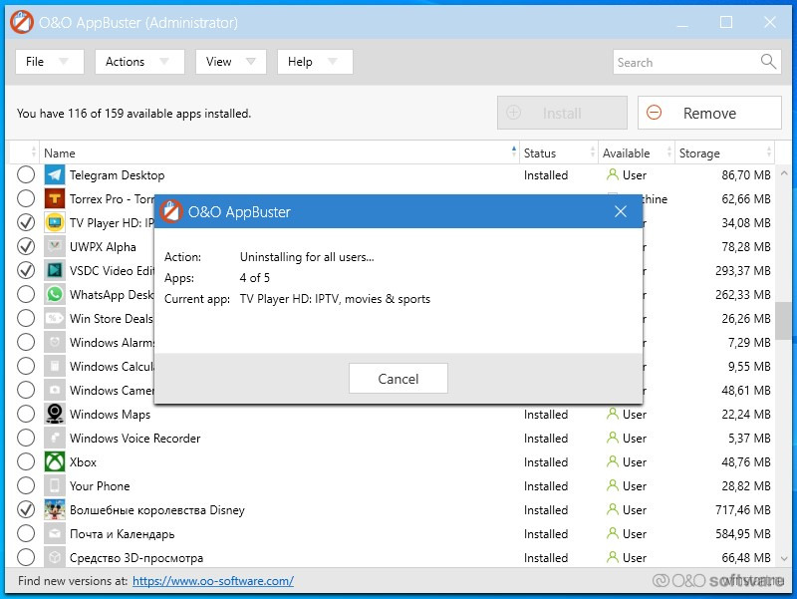The height and width of the screenshot is (599, 797).
Task: Click the '717,46 MB' storage value
Action: [x=742, y=509]
